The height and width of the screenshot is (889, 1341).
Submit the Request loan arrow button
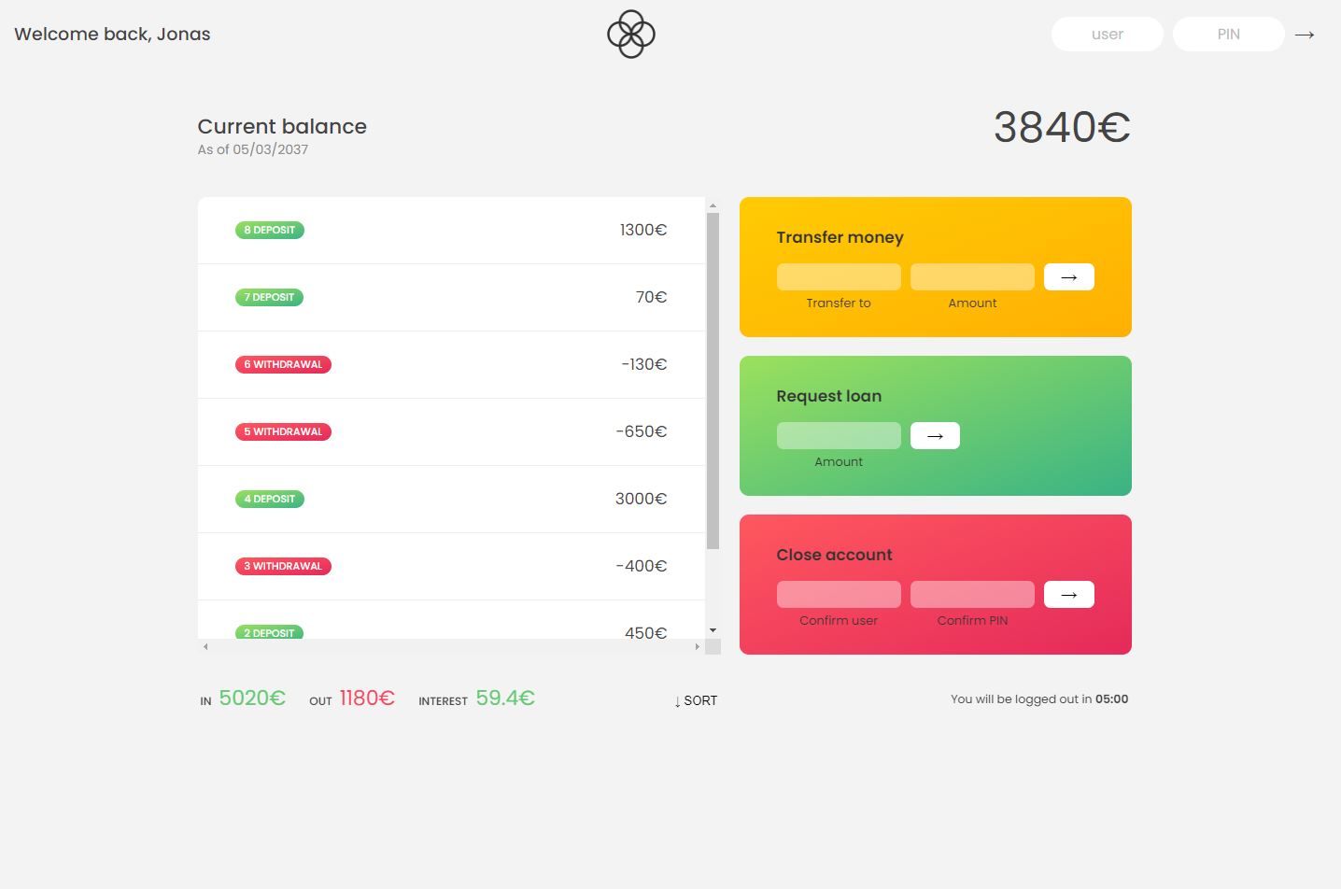tap(935, 436)
